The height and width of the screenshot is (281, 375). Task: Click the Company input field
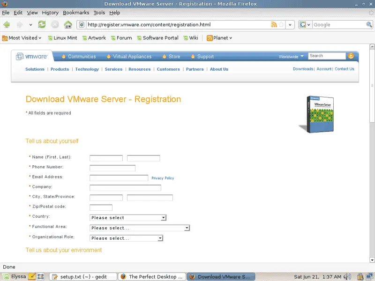coord(125,188)
